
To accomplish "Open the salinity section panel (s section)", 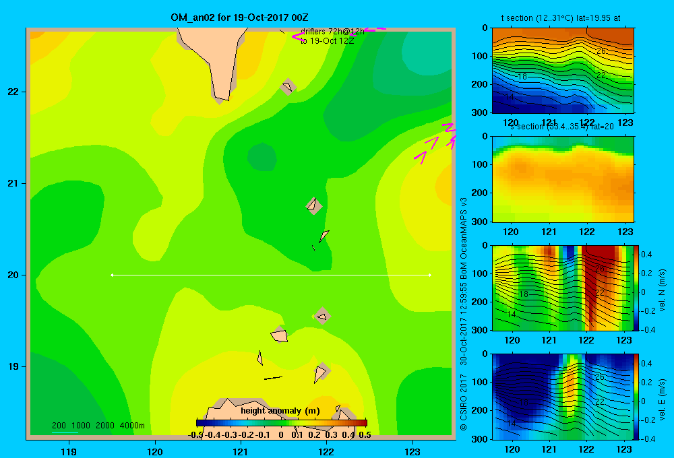I will coord(563,179).
